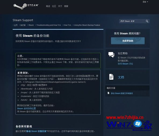159x136 pixels.
Task: Open the 关于 about menu item
Action: pos(60,6)
